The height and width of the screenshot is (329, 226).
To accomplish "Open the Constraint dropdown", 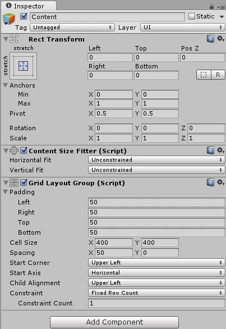I will coord(156,293).
